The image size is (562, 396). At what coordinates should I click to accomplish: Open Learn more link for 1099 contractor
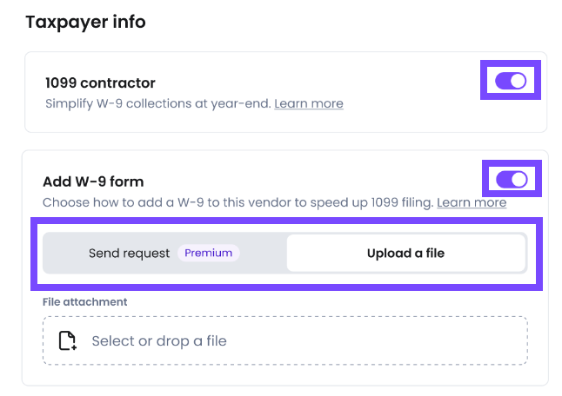(309, 103)
